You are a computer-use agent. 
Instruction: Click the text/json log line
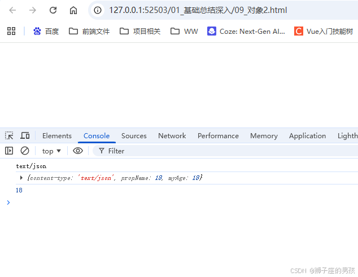pyautogui.click(x=31, y=166)
